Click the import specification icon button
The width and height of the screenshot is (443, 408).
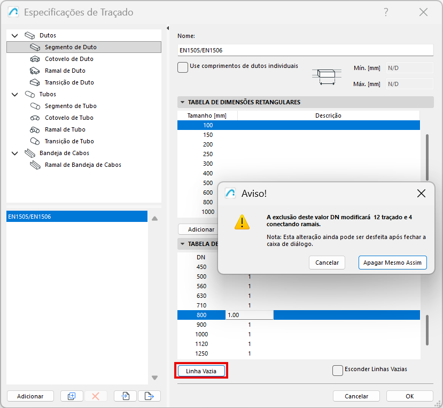pyautogui.click(x=126, y=396)
